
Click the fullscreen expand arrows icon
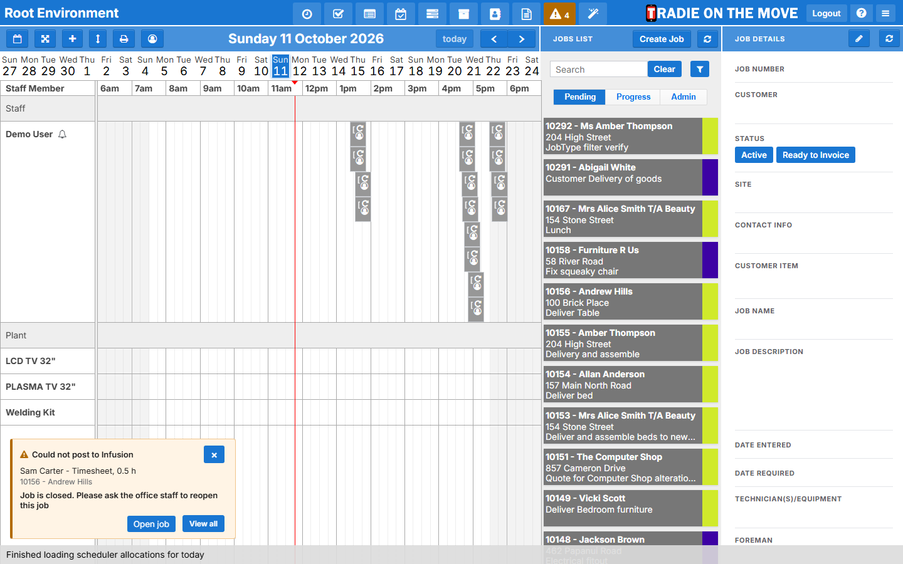[x=45, y=39]
